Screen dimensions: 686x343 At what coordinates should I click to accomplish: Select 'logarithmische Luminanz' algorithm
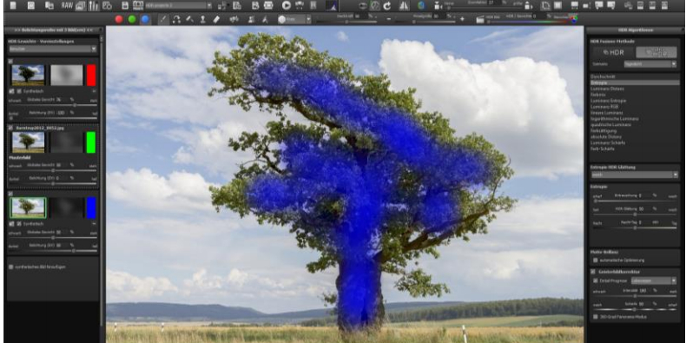tap(615, 119)
